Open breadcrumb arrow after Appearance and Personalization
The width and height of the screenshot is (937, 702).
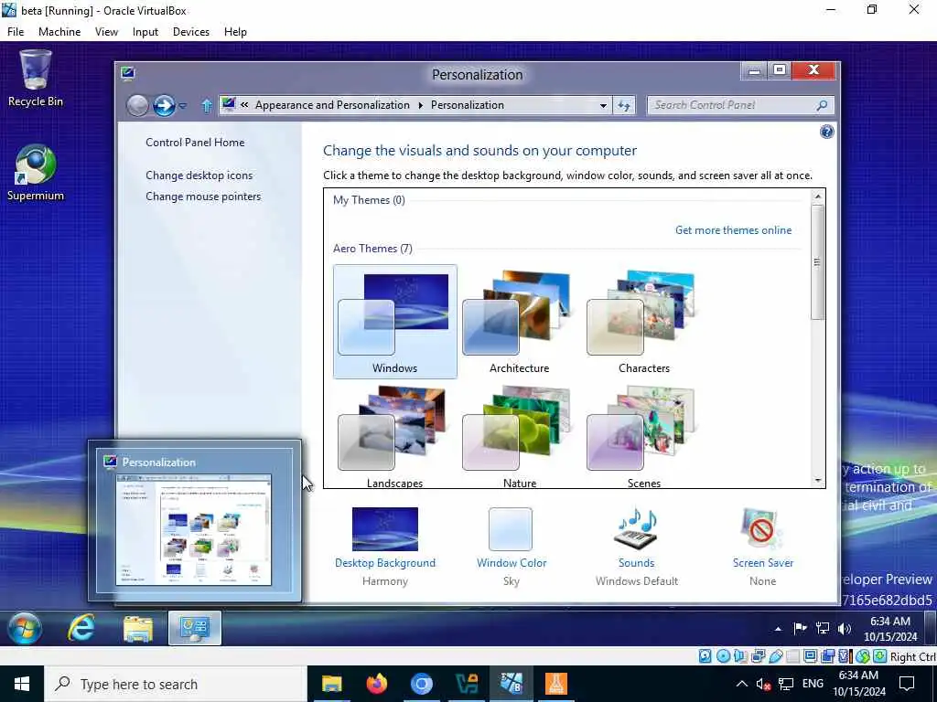[421, 106]
